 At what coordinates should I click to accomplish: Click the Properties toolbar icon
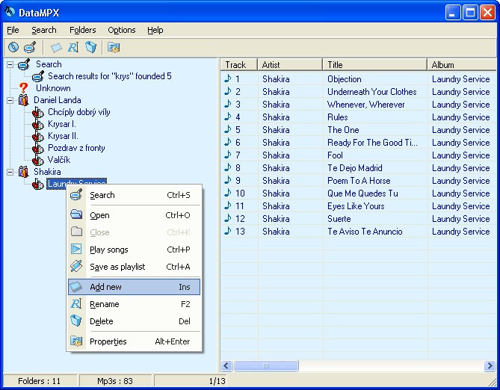point(114,48)
